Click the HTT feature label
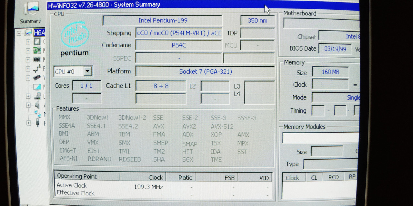Image resolution: width=413 pixels, height=206 pixels. tap(187, 151)
